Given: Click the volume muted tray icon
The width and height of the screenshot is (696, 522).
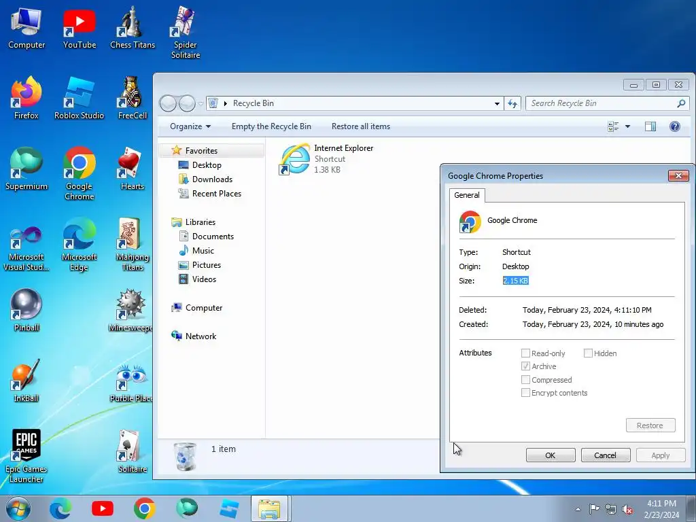Looking at the screenshot, I should [x=627, y=510].
